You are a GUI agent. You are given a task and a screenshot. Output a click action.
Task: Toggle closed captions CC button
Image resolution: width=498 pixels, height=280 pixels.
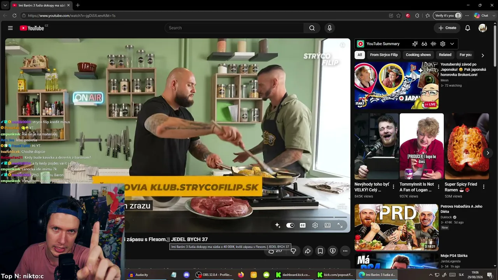coord(302,225)
